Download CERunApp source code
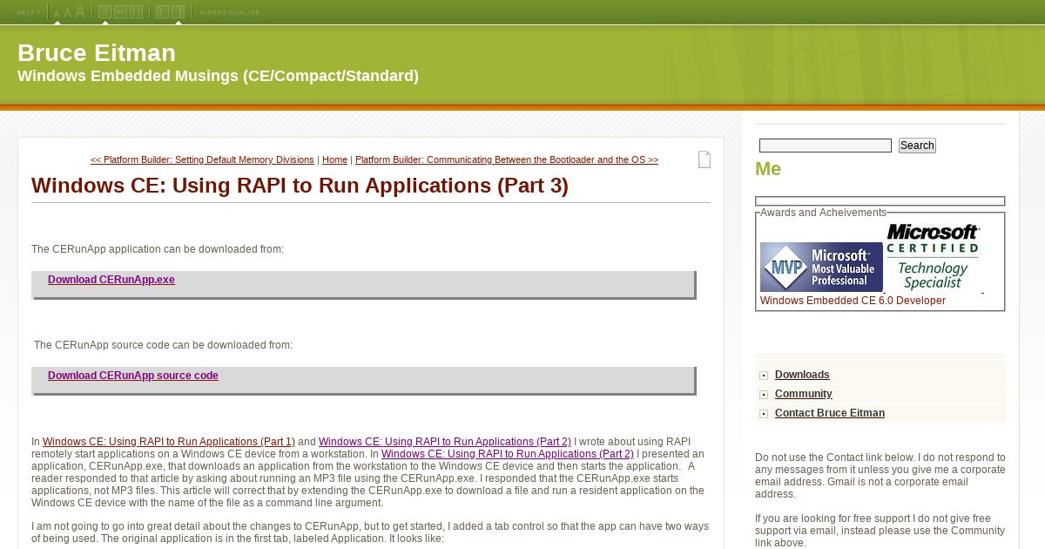This screenshot has width=1045, height=549. point(133,376)
